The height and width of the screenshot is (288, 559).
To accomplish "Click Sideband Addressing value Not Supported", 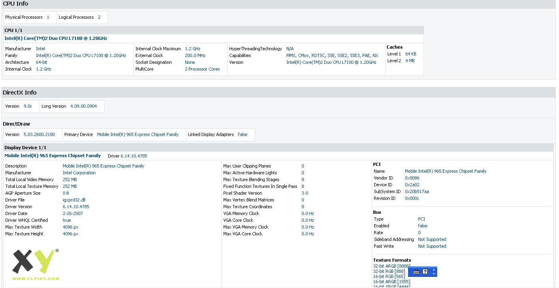I will click(x=432, y=239).
